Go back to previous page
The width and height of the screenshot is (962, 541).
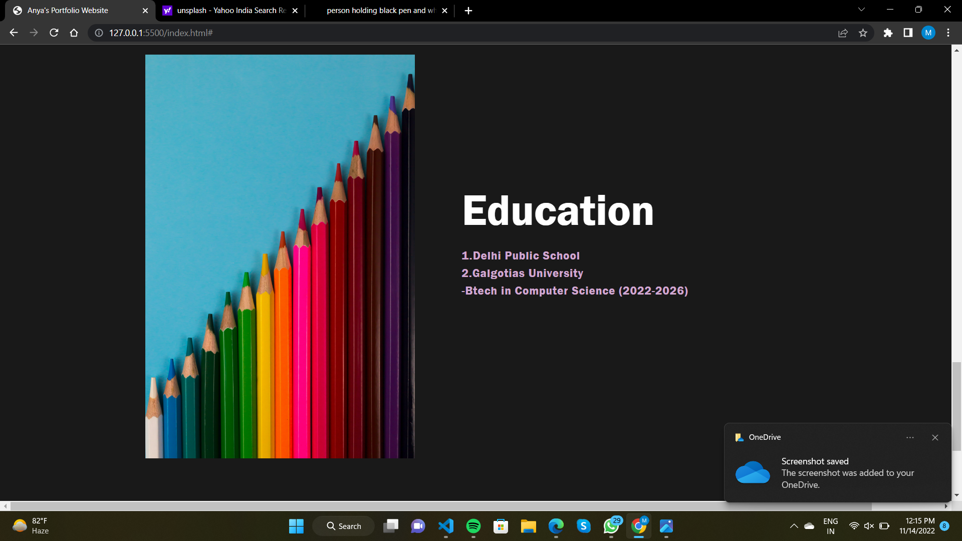point(14,33)
